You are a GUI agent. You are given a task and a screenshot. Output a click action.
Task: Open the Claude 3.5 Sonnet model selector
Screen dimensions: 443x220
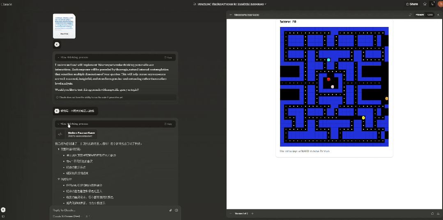coord(67,216)
